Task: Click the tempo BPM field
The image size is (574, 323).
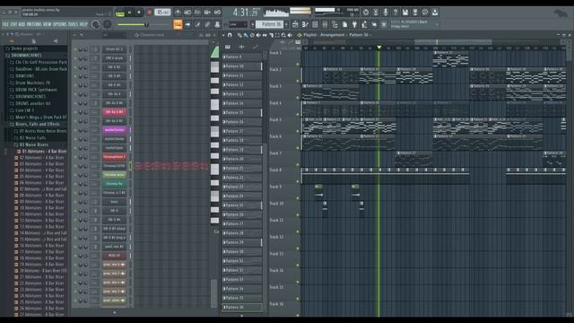Action: tap(162, 13)
